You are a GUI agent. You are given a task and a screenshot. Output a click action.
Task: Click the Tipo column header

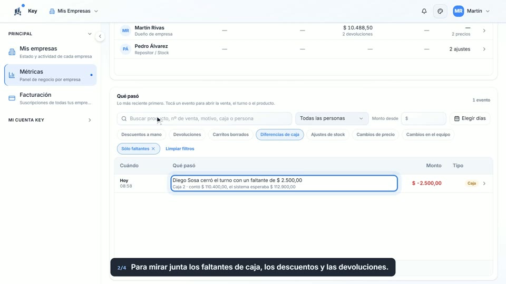tap(458, 166)
